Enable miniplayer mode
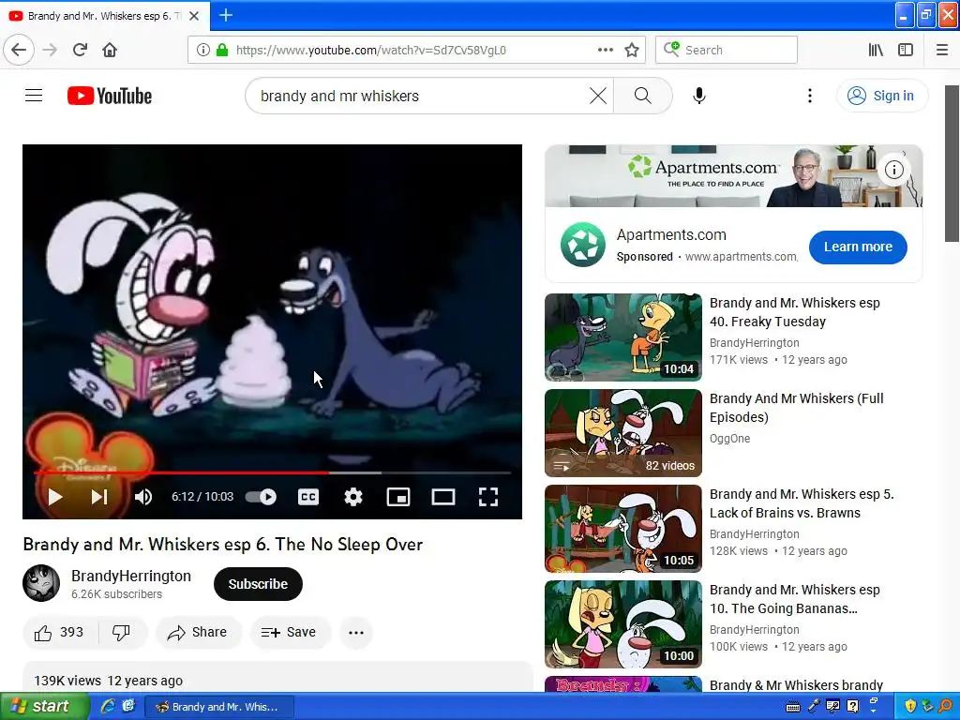Viewport: 960px width, 720px height. tap(398, 497)
